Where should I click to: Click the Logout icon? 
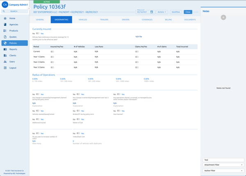pyautogui.click(x=5, y=68)
